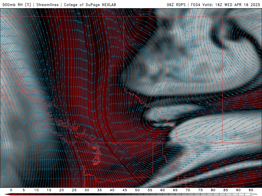Click the color scale label "10"

click(36, 190)
